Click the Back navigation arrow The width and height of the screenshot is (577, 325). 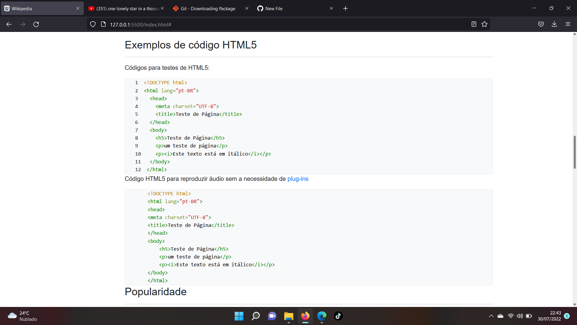9,24
